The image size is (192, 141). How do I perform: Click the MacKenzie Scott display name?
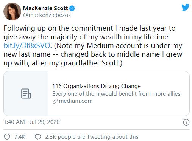[45, 8]
